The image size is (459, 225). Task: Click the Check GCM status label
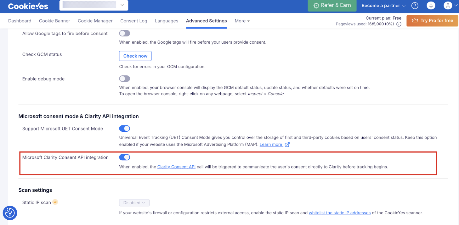tap(42, 54)
